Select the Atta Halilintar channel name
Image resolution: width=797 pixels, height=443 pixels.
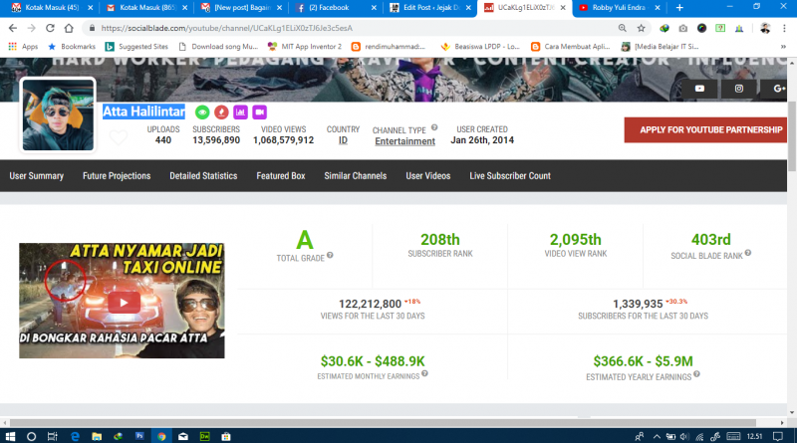143,111
